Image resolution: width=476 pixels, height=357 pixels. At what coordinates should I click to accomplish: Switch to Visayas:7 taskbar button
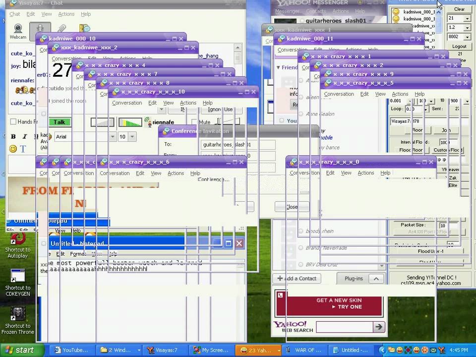(165, 350)
